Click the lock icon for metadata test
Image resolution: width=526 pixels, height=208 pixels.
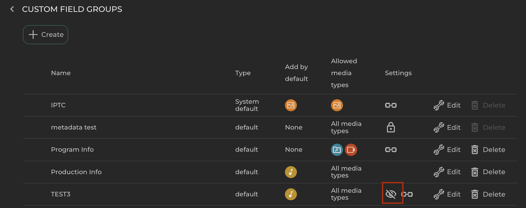point(391,128)
